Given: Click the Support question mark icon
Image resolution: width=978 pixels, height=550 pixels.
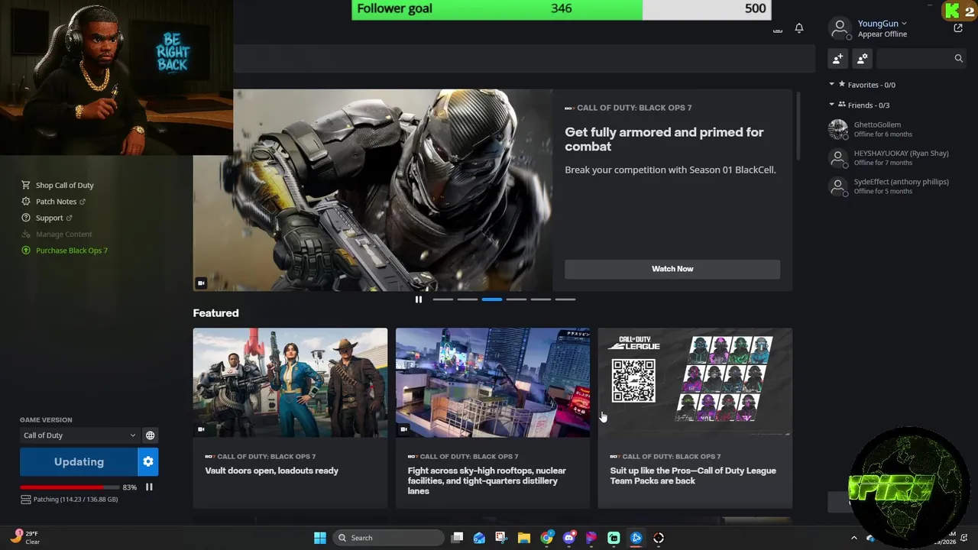Looking at the screenshot, I should pyautogui.click(x=26, y=218).
